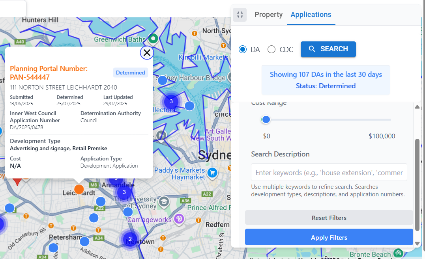Image resolution: width=425 pixels, height=259 pixels.
Task: Click the green park marker near Greenwich Baths
Action: click(x=153, y=39)
